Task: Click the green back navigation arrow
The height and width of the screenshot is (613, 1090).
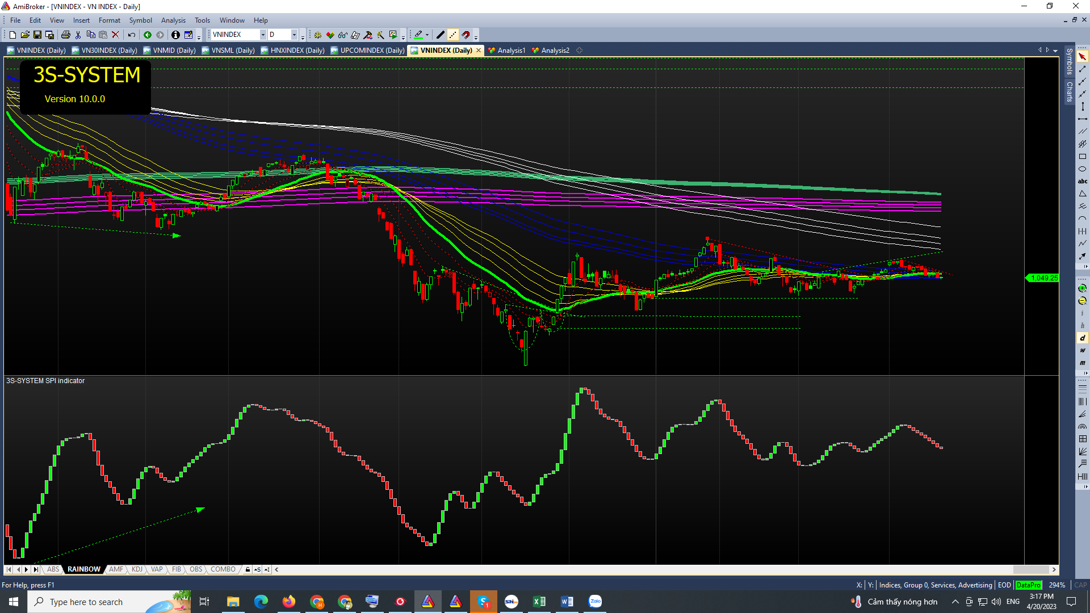Action: [x=148, y=35]
